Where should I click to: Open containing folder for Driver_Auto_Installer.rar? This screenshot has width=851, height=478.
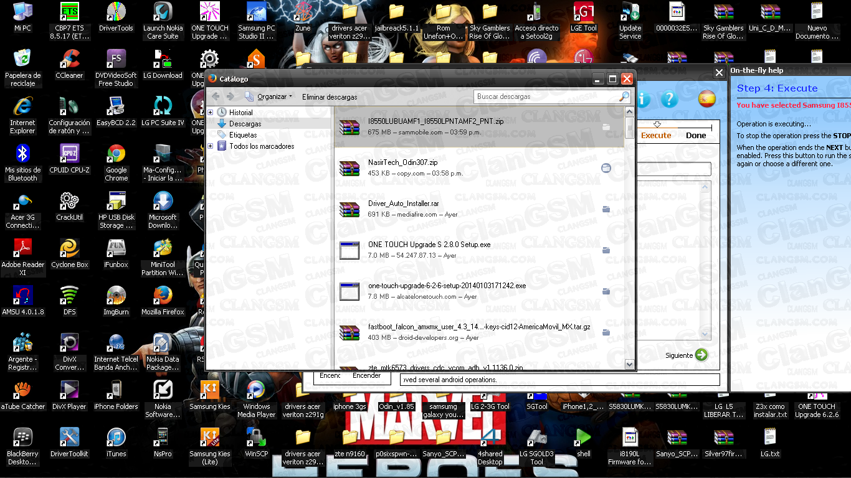pos(606,209)
